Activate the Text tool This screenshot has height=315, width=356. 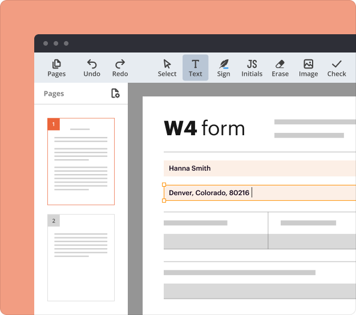tap(195, 68)
